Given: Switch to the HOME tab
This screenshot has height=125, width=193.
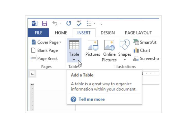Looking at the screenshot, I should pos(61,33).
